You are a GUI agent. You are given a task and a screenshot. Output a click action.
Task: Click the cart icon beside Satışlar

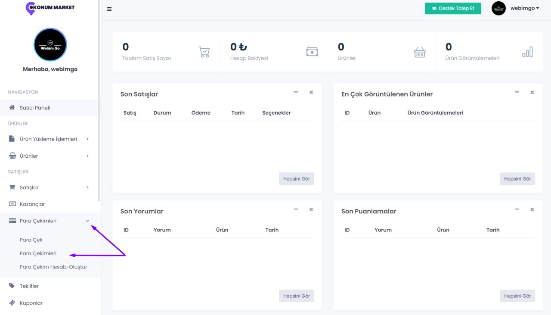pos(12,187)
